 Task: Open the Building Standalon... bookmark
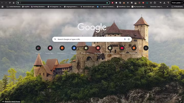(38, 7)
